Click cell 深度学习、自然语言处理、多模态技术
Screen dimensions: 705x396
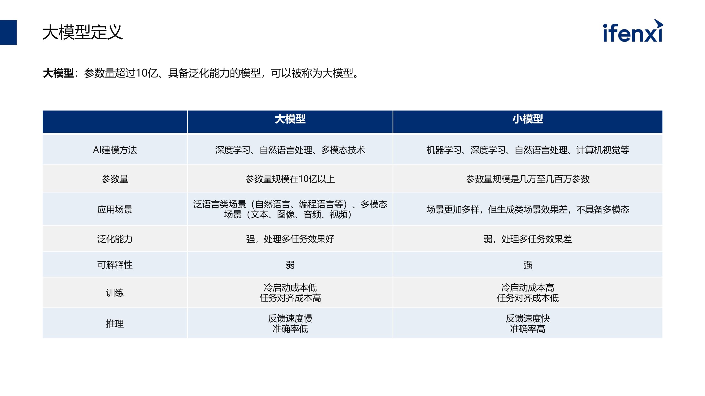pyautogui.click(x=290, y=150)
